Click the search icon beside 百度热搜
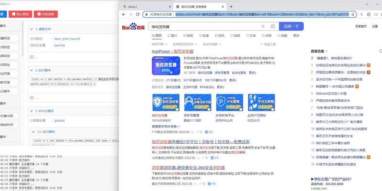Screen dimensions: 382x191 click(381, 51)
